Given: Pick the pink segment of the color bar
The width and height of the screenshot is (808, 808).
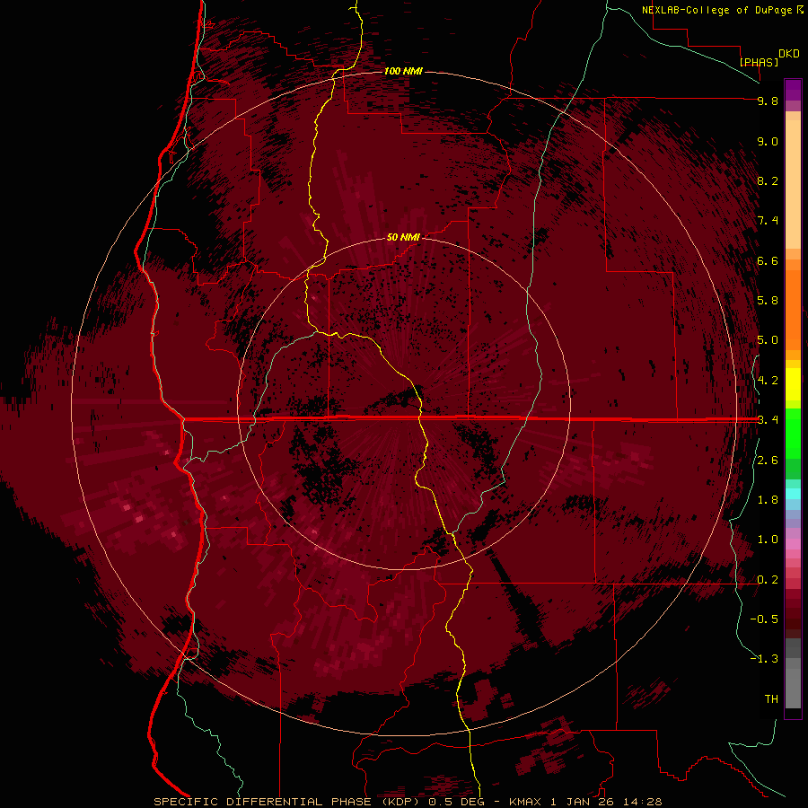Looking at the screenshot, I should coord(793,543).
